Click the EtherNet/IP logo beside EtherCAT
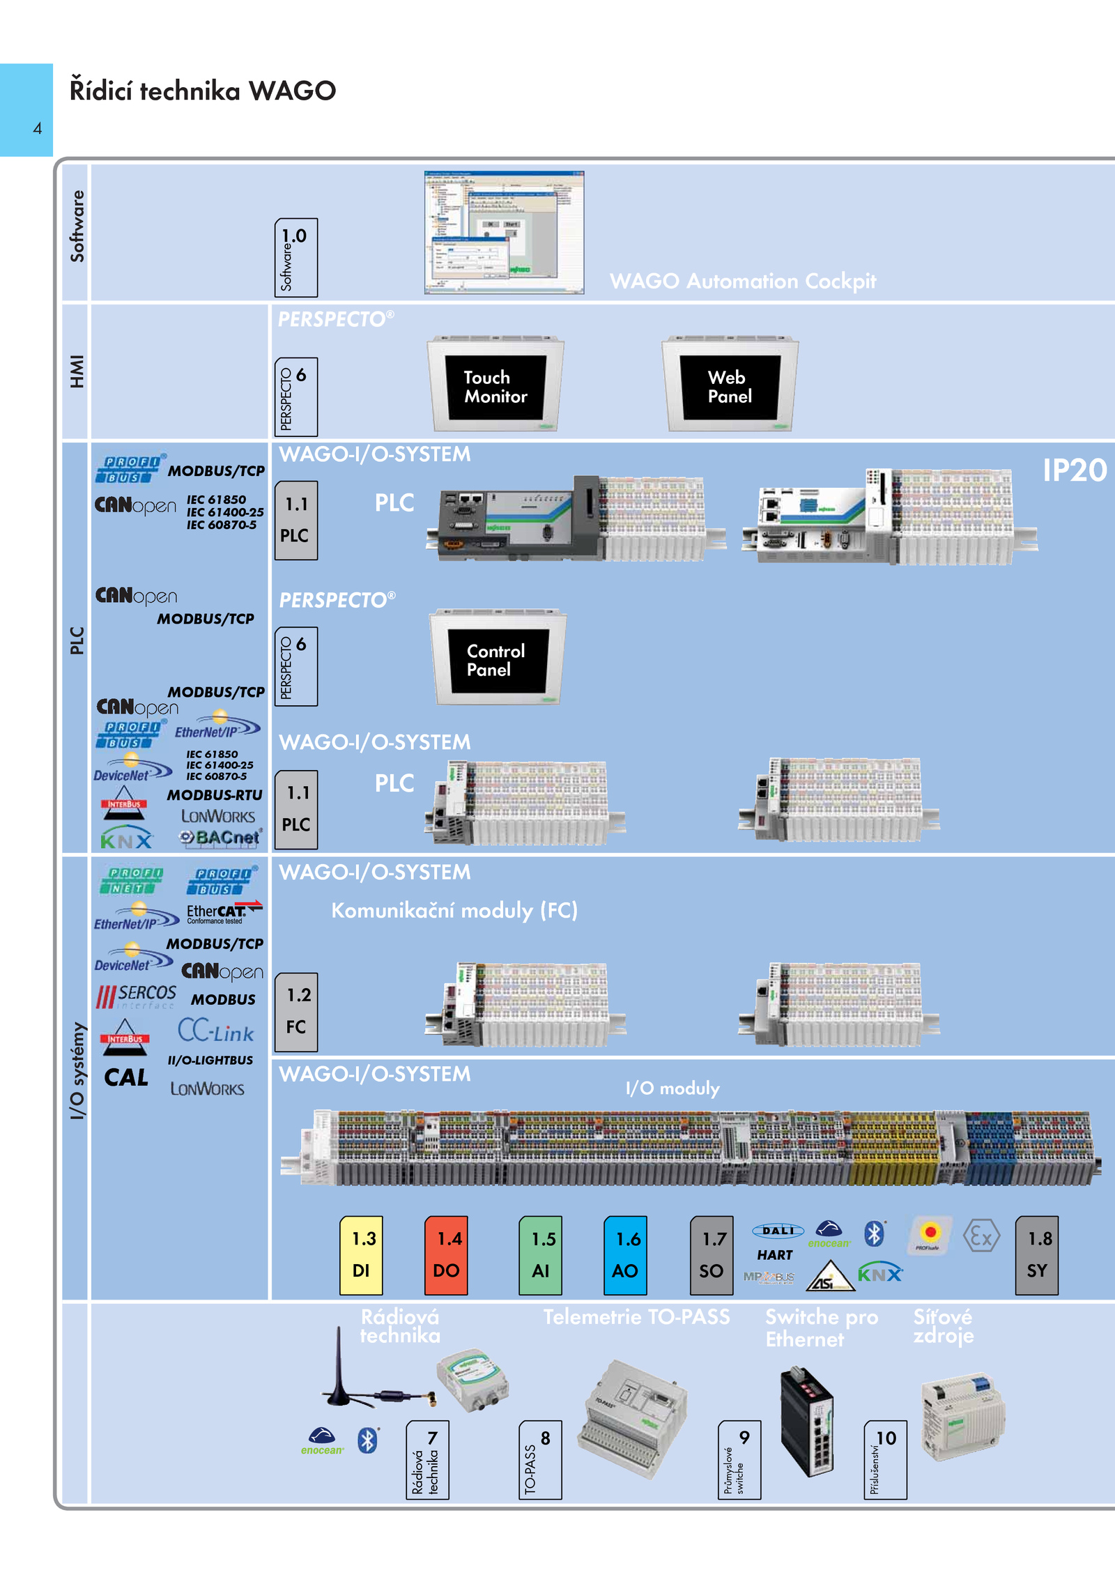The width and height of the screenshot is (1115, 1577). coord(136,916)
